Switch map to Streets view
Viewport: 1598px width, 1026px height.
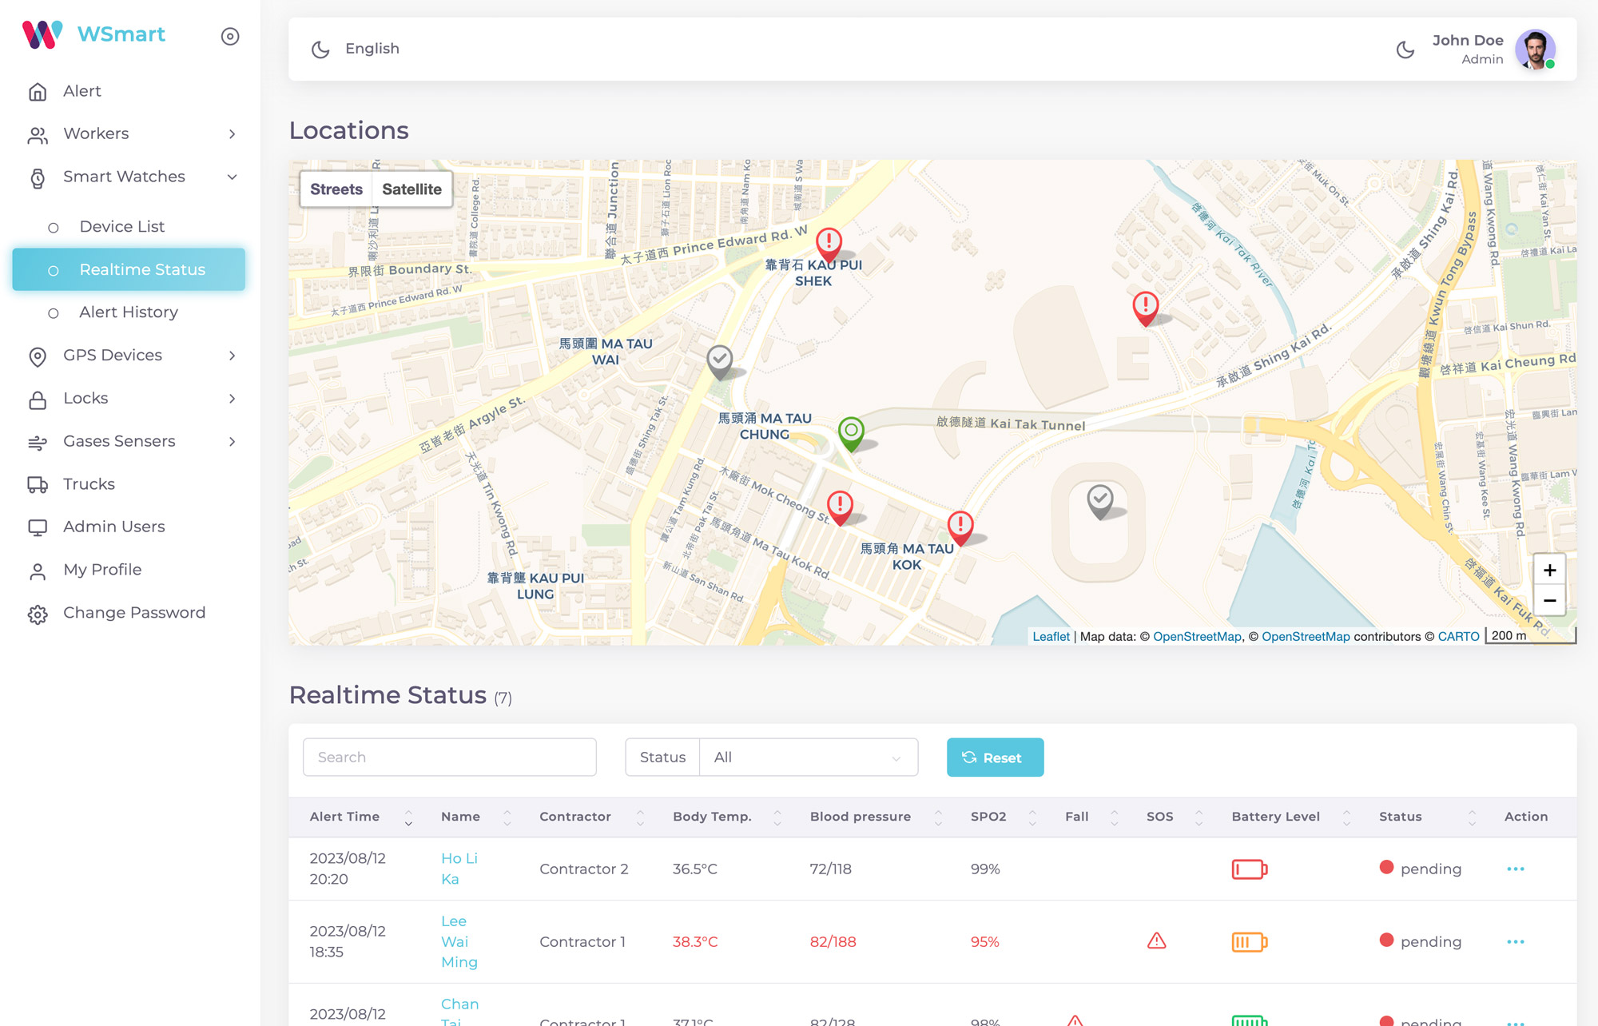[336, 189]
